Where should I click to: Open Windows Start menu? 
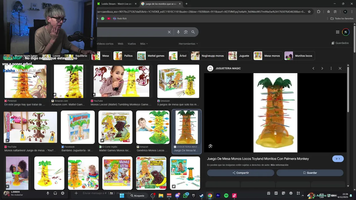click(x=122, y=196)
